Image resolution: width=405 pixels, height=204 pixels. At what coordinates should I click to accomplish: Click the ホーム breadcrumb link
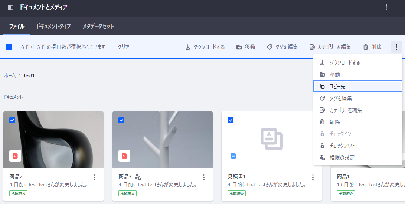tap(10, 76)
